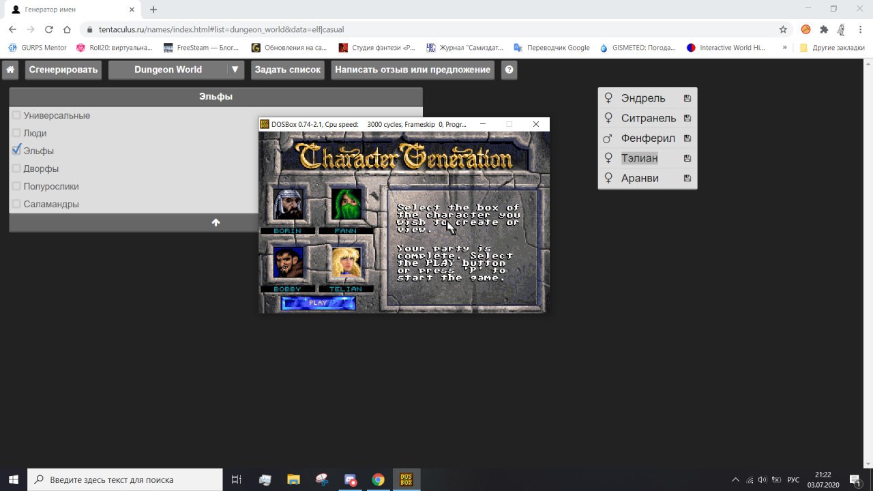Viewport: 873px width, 491px height.
Task: Open the volume control in tray
Action: (x=763, y=479)
